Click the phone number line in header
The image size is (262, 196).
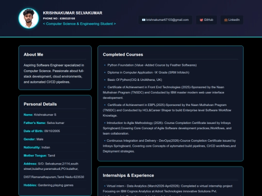[59, 18]
